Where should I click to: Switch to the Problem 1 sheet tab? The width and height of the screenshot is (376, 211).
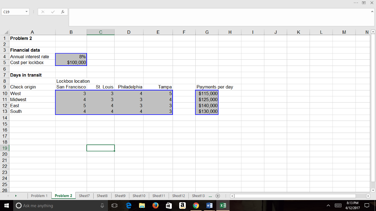39,196
